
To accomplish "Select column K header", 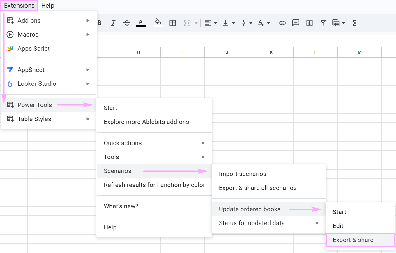I will [271, 52].
